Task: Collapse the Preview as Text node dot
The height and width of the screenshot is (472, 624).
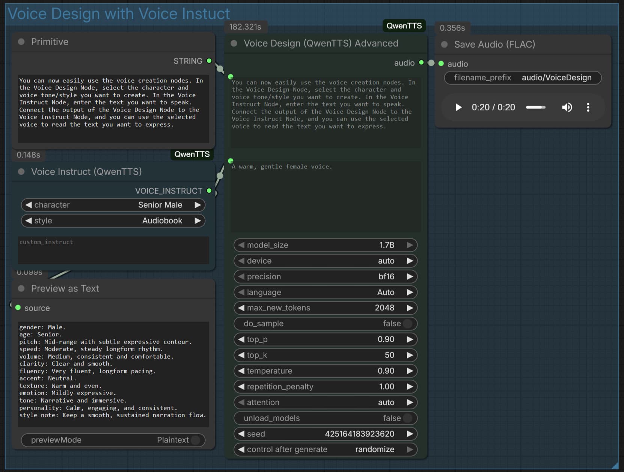Action: [x=21, y=288]
